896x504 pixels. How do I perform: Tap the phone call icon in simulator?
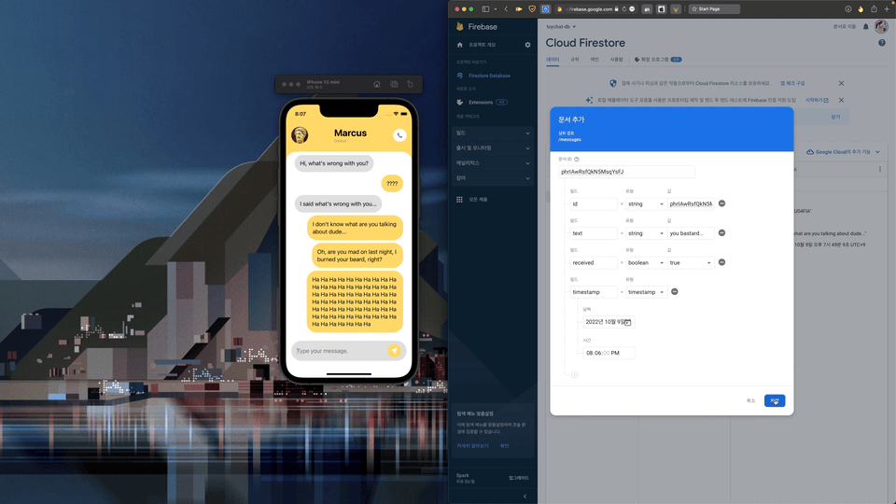click(399, 135)
